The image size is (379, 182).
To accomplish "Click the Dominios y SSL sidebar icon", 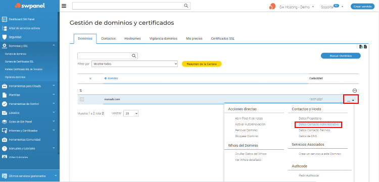I will tap(4, 46).
